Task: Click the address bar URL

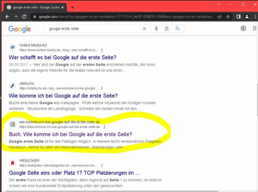Action: coord(126,17)
